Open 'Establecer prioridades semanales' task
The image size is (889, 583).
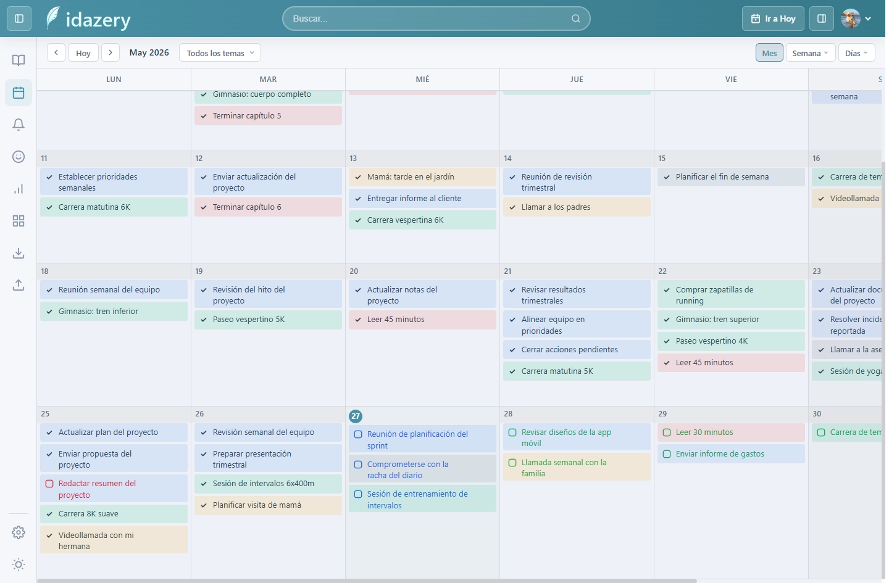point(114,182)
